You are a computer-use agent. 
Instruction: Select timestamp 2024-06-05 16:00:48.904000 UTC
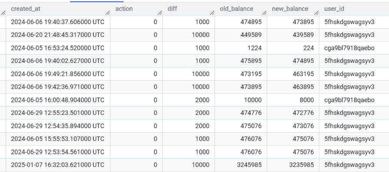tap(57, 100)
